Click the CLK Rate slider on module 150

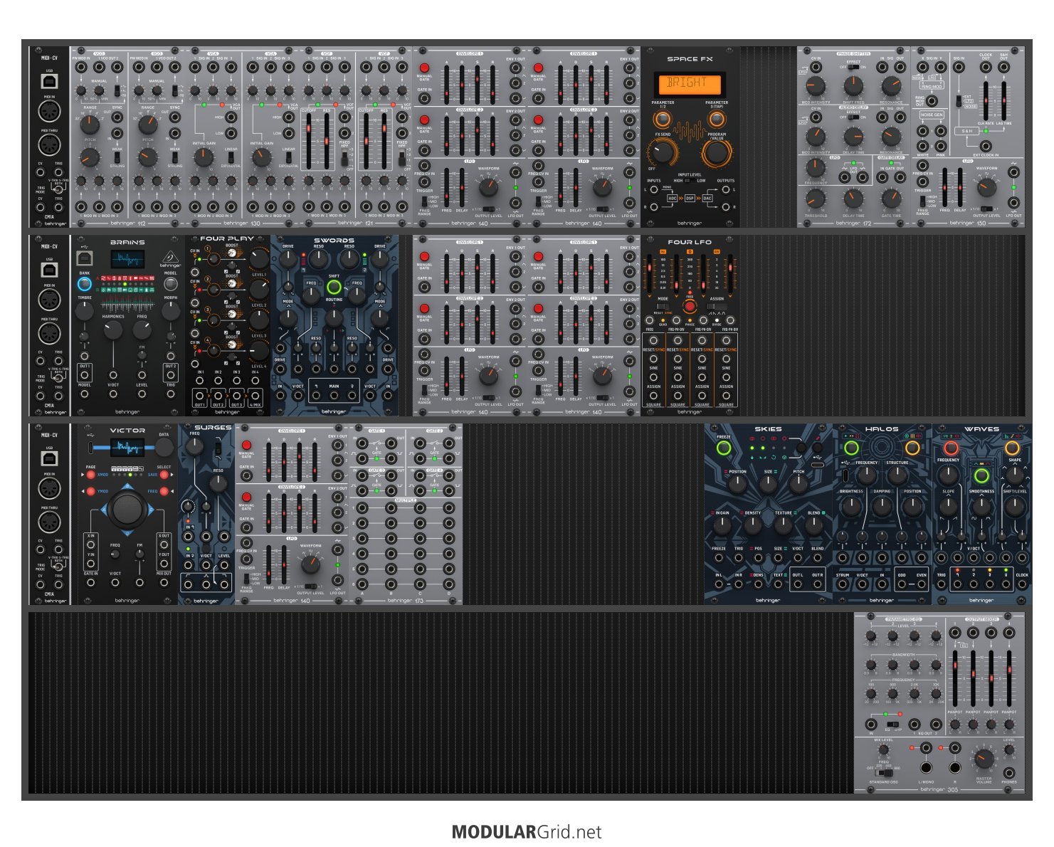coord(986,101)
